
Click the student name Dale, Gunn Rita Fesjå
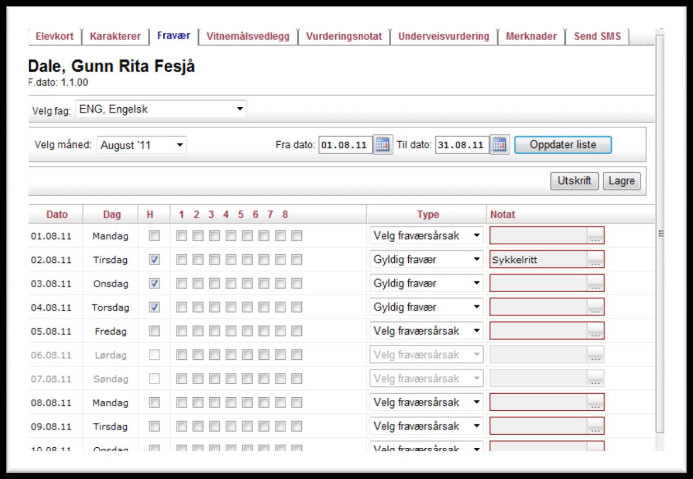[x=111, y=67]
